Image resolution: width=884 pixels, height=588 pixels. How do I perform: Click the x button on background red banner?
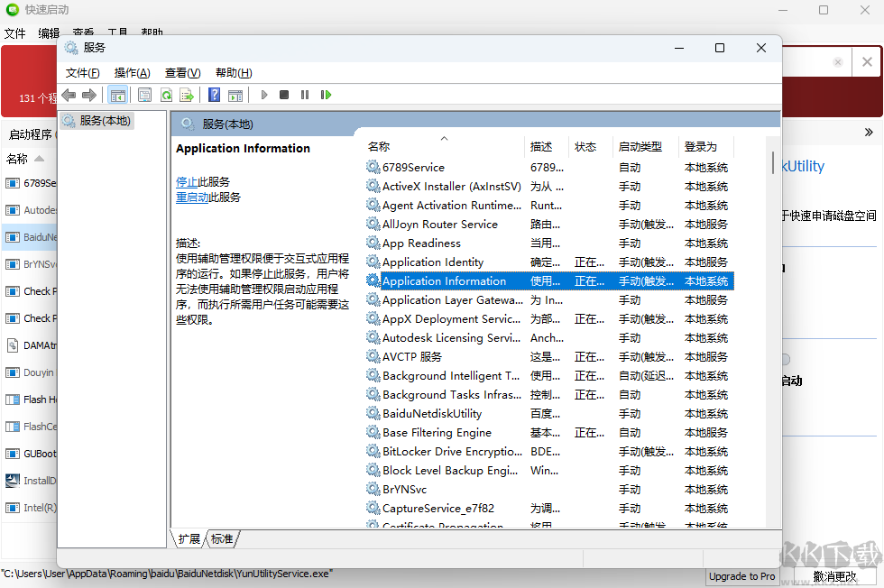(867, 62)
